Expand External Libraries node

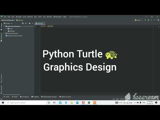[4, 33]
